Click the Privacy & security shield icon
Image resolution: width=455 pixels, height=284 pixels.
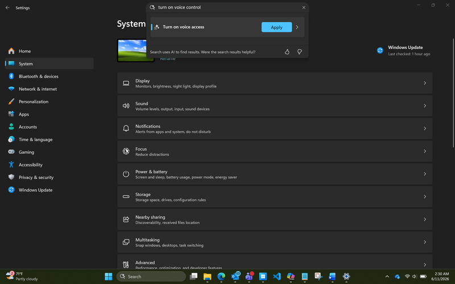tap(11, 177)
